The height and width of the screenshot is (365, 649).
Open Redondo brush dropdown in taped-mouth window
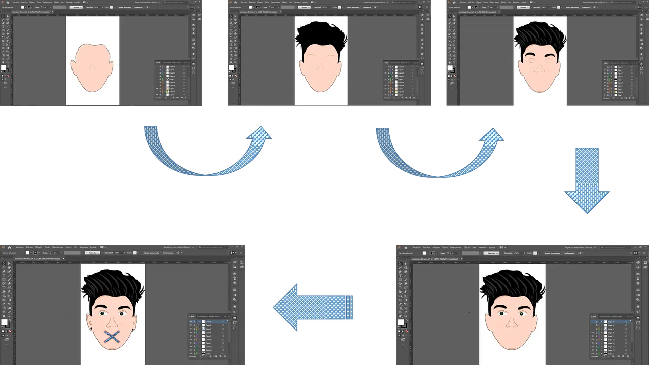pos(102,253)
